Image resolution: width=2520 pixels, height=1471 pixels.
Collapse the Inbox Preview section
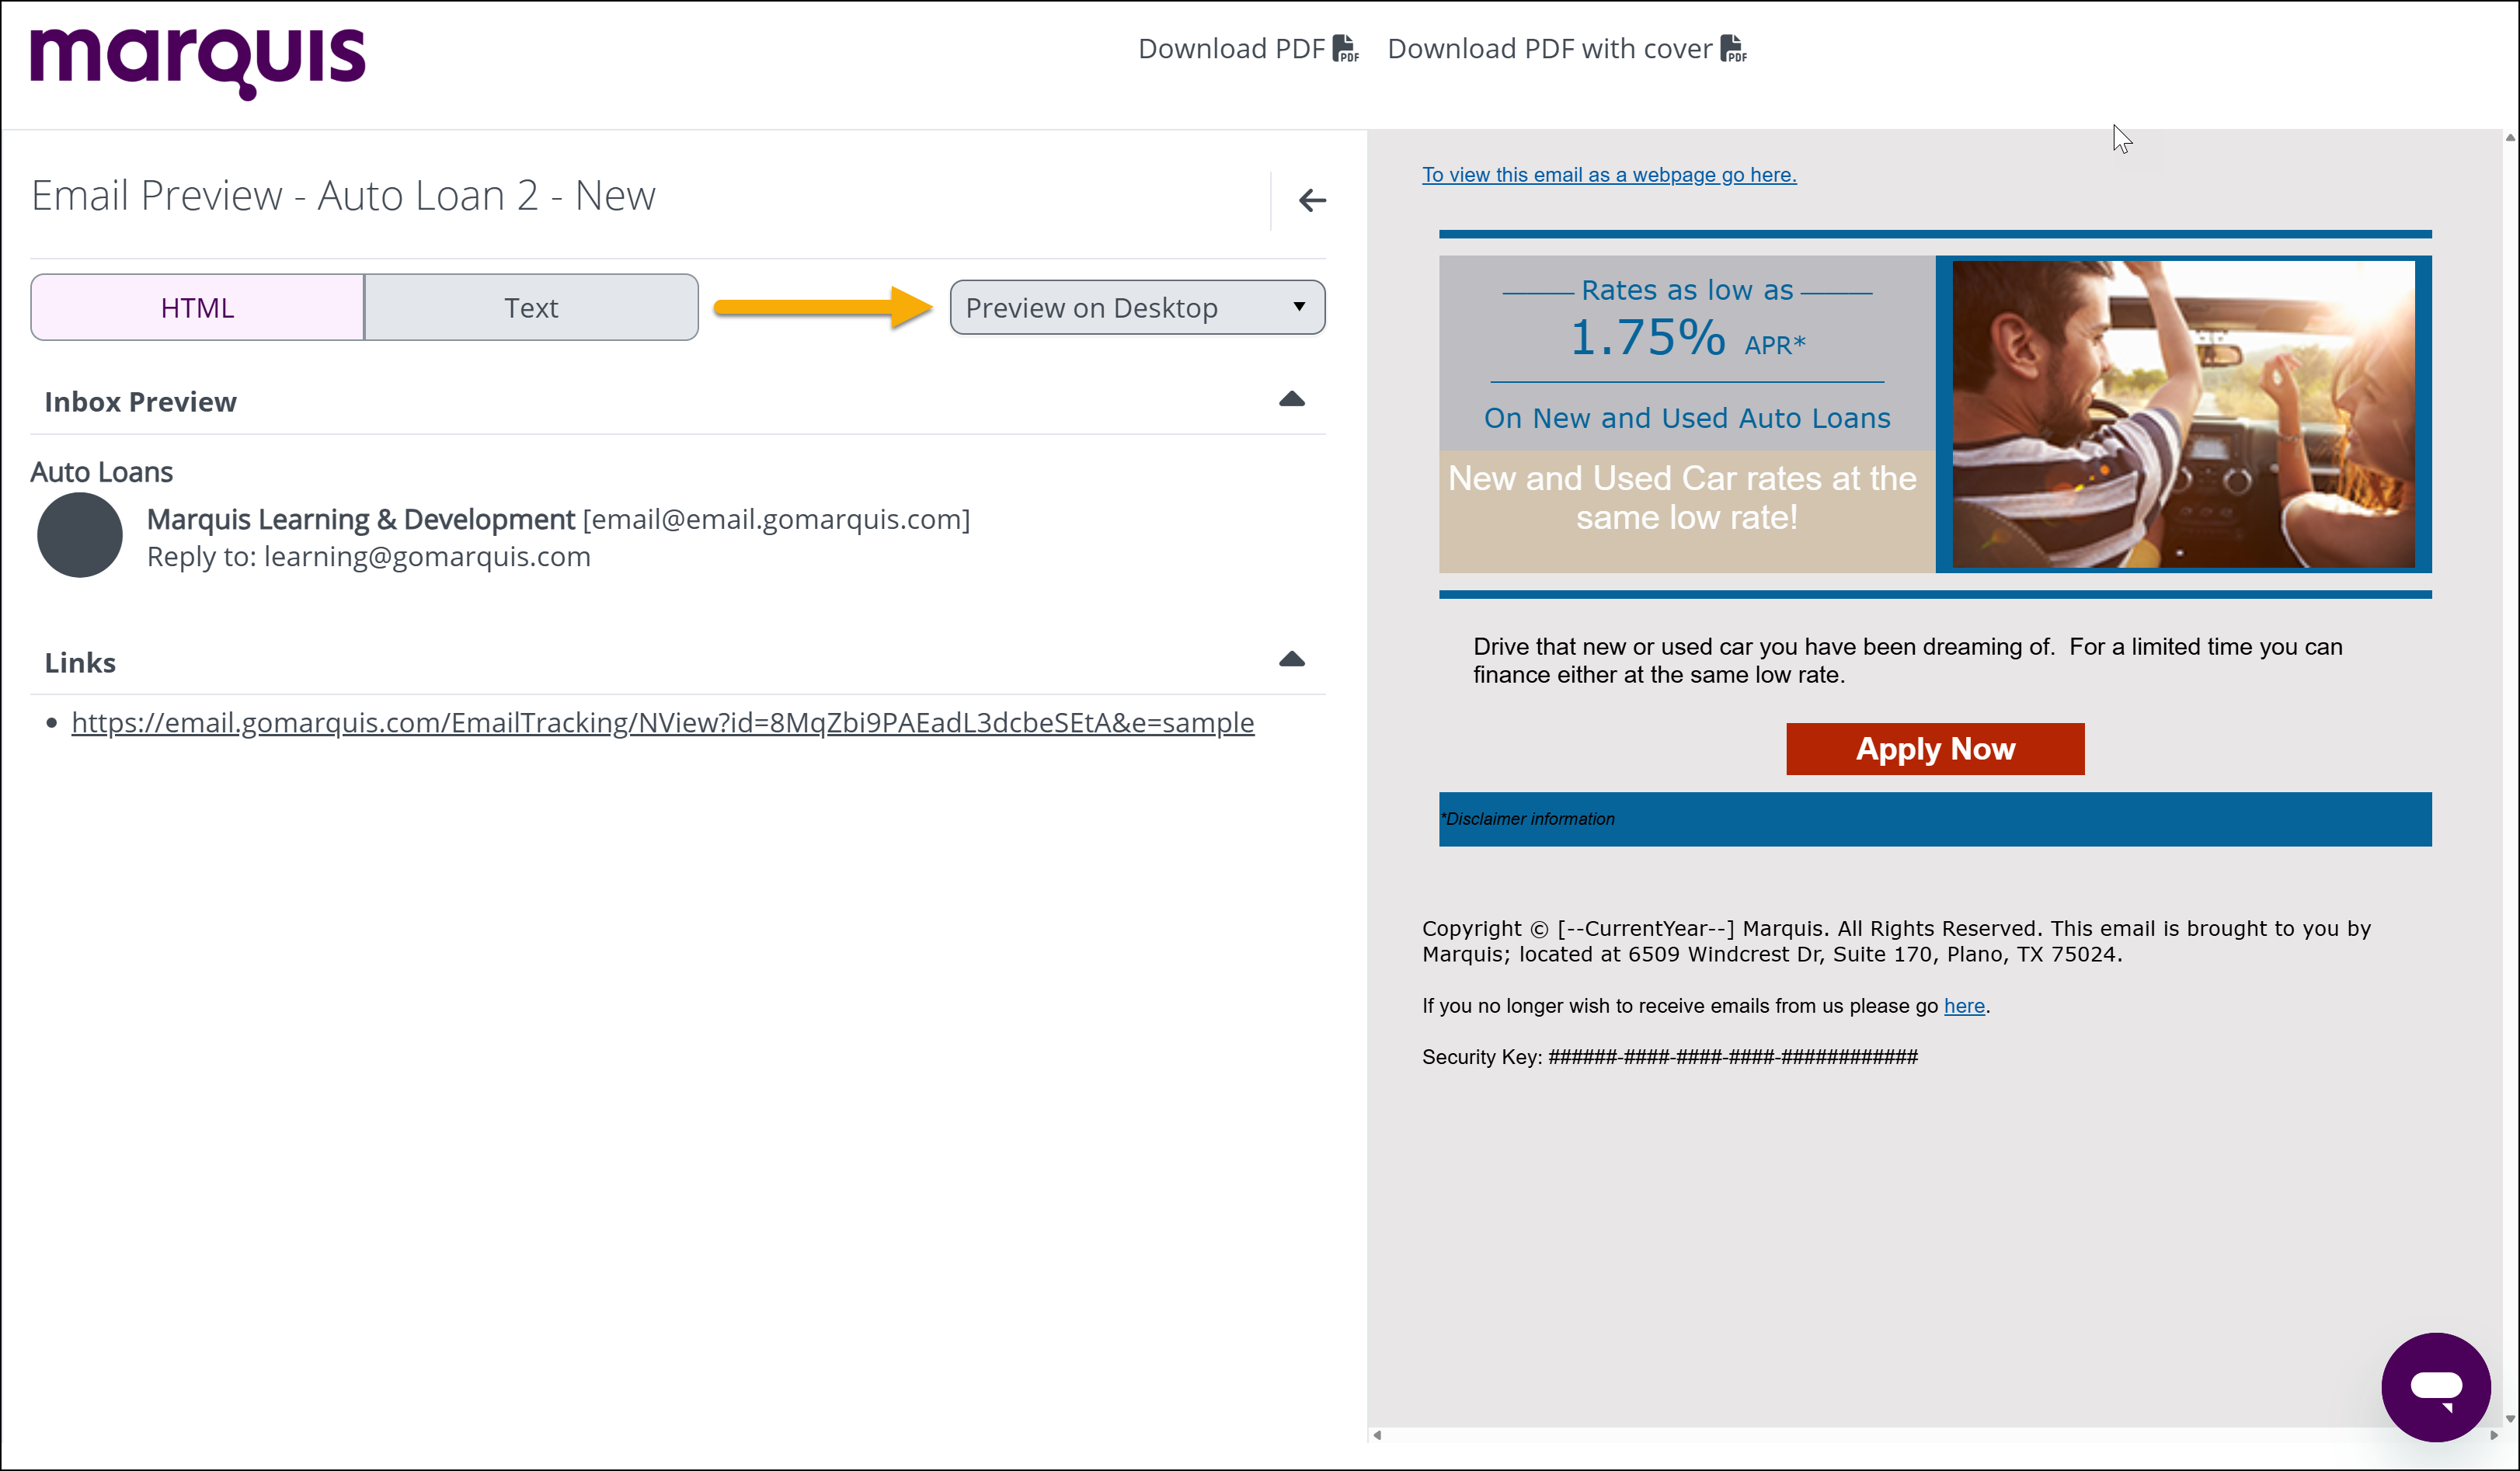click(x=1291, y=400)
